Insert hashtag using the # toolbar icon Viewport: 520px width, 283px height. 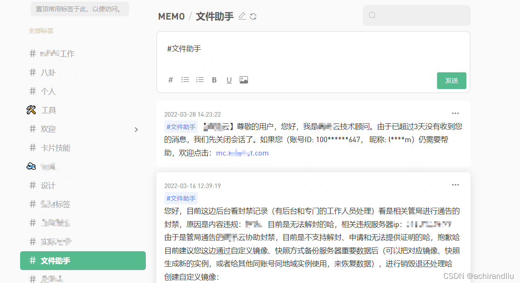pos(171,80)
